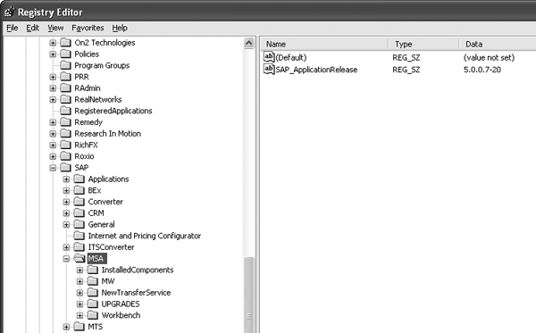The width and height of the screenshot is (536, 333).
Task: Select the Workbench key label
Action: click(x=121, y=315)
